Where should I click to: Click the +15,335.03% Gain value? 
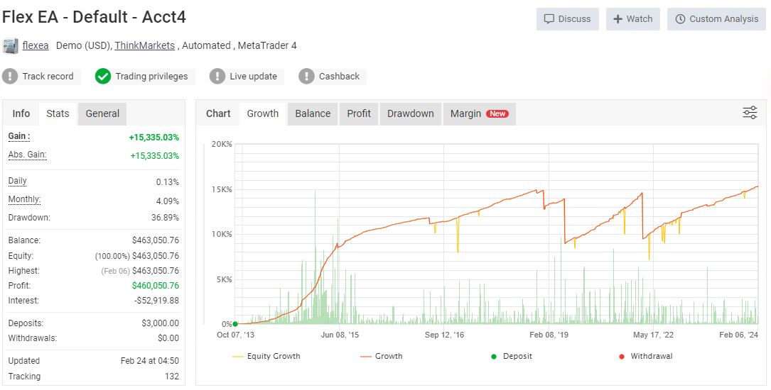pyautogui.click(x=154, y=138)
